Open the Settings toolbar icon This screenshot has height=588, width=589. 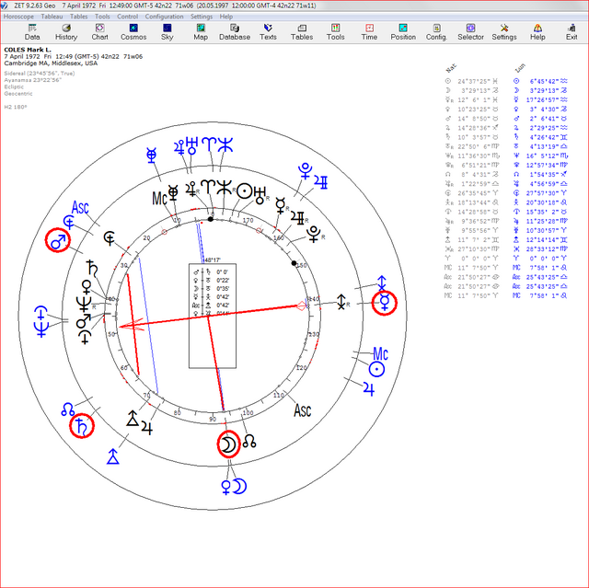(504, 32)
